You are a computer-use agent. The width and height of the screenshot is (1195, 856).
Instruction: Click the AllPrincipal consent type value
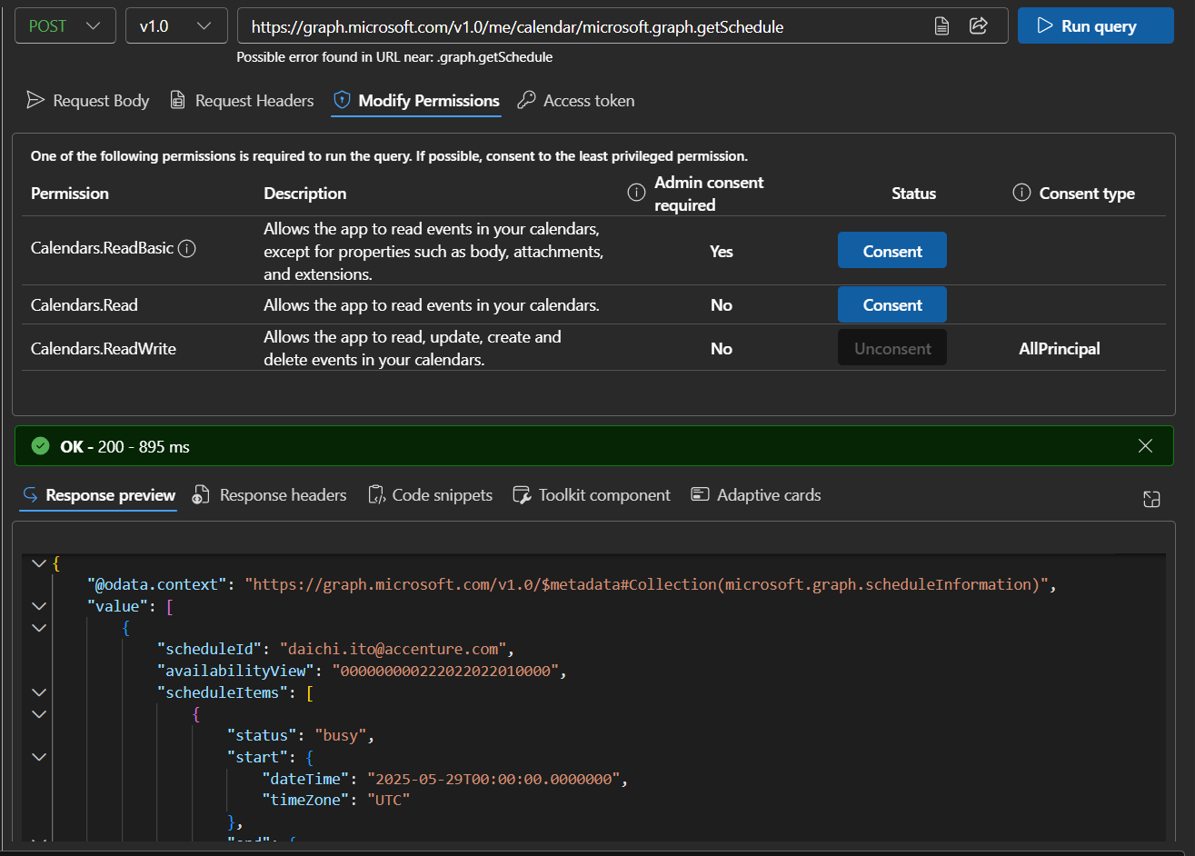coord(1060,349)
